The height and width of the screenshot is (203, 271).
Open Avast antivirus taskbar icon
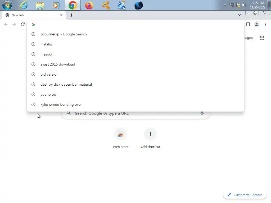click(x=106, y=5)
